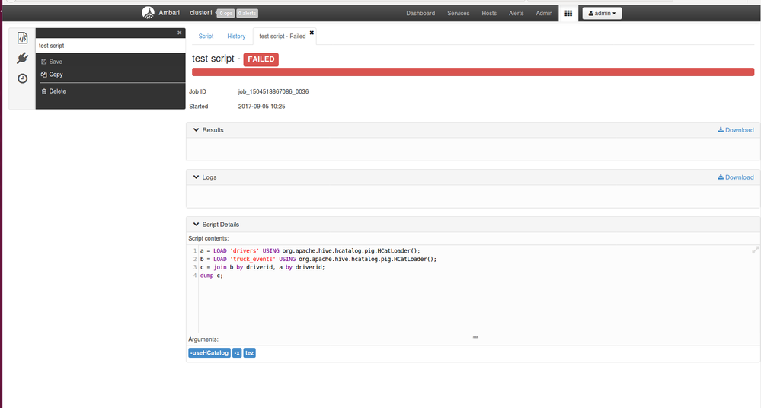The width and height of the screenshot is (761, 408).
Task: Download the Results output
Action: click(x=735, y=130)
